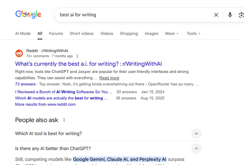The height and width of the screenshot is (165, 244).
Task: Click 'Reddit · r/WritingWithAI' source label
Action: (47, 51)
